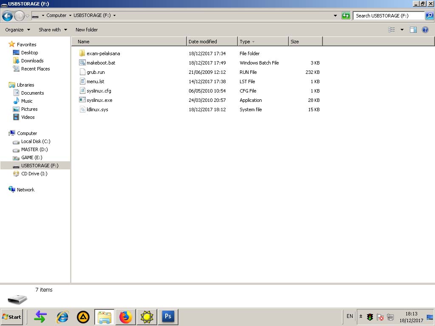Open the Help question mark icon
The image size is (435, 326).
(x=425, y=30)
